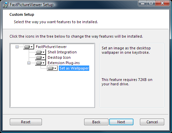Go Back to previous setup page
The image size is (172, 133).
pos(96,122)
